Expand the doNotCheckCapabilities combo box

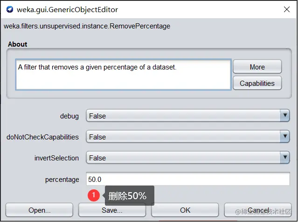coord(285,137)
